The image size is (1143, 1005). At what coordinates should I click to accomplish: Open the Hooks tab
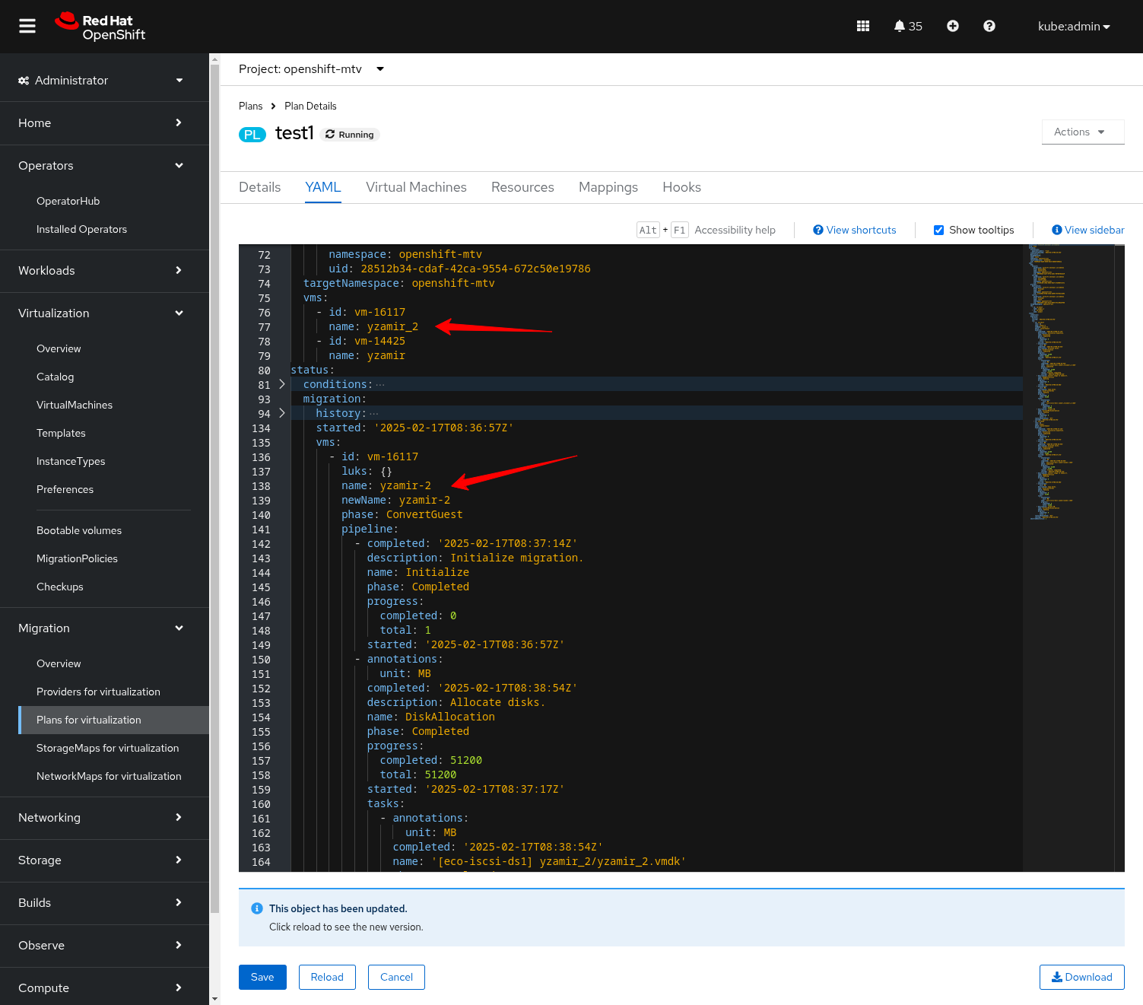tap(681, 187)
